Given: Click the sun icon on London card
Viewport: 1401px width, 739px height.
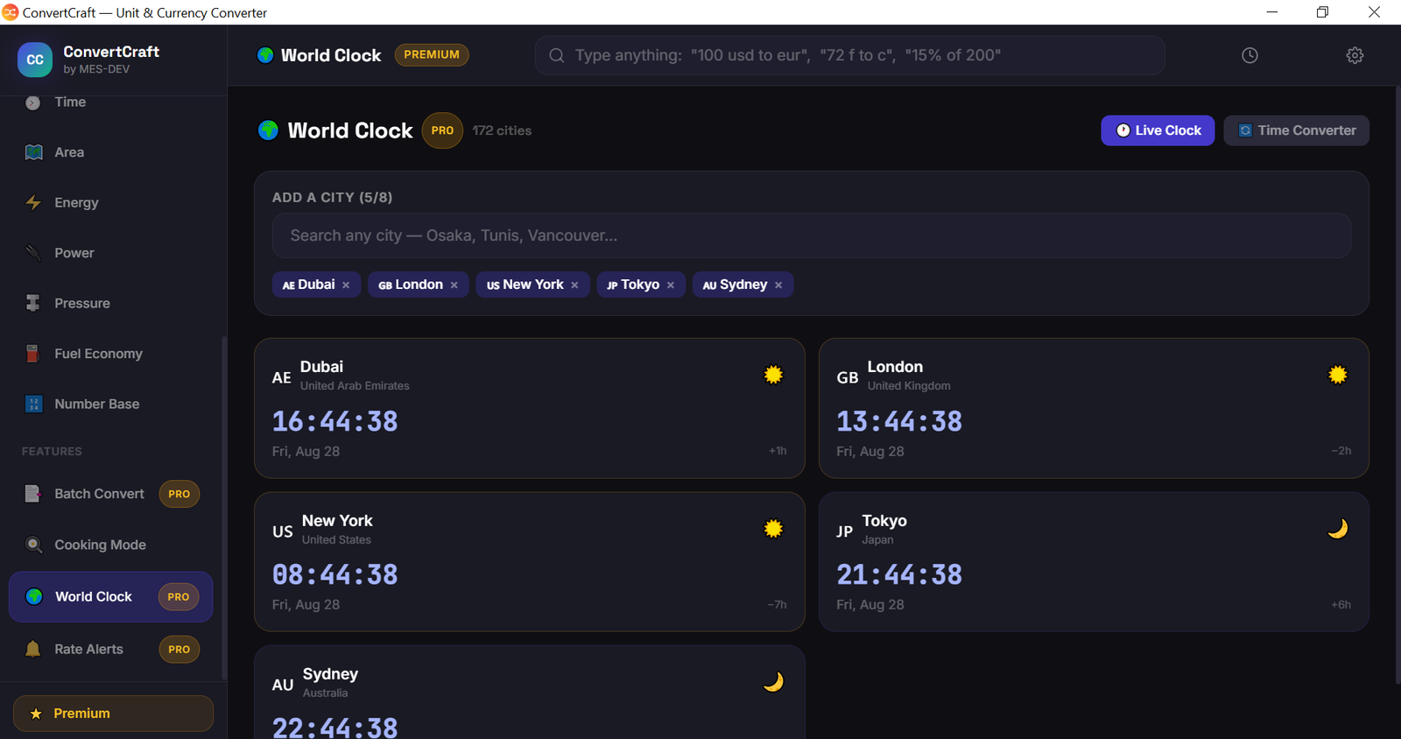Looking at the screenshot, I should [1338, 375].
